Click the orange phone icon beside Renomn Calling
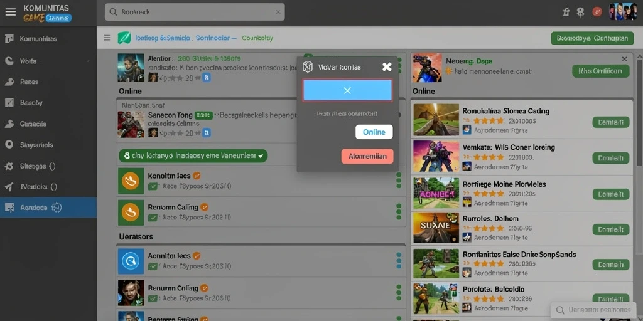This screenshot has width=643, height=321. [131, 213]
